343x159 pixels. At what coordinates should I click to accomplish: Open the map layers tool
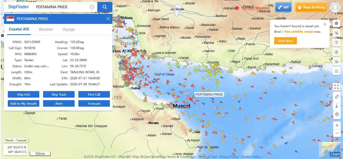click(x=336, y=52)
